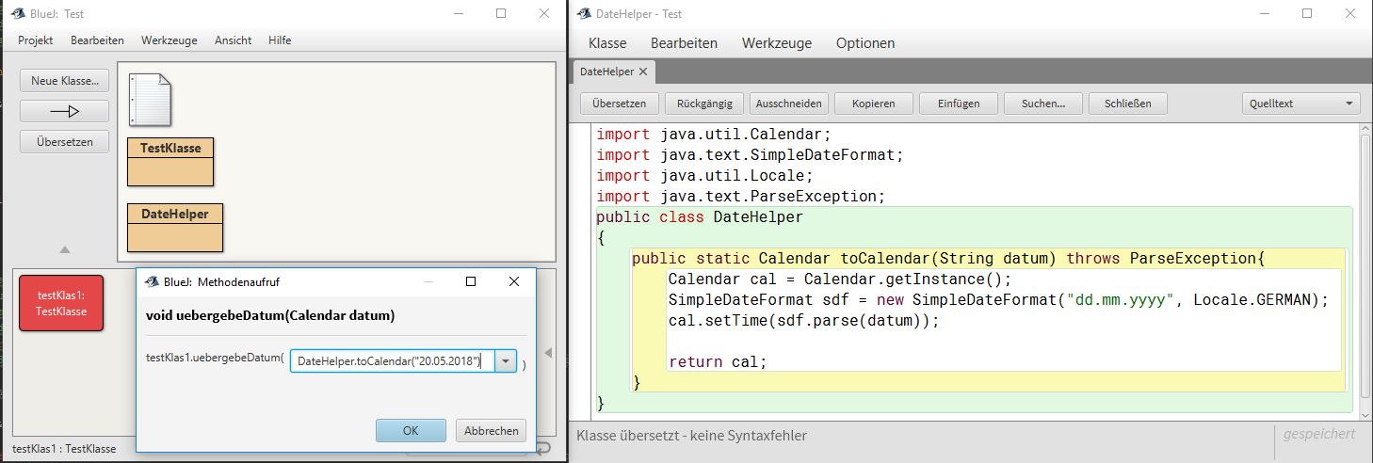The height and width of the screenshot is (463, 1373).
Task: Click the editor's vertical scrollbar
Action: (x=1365, y=263)
